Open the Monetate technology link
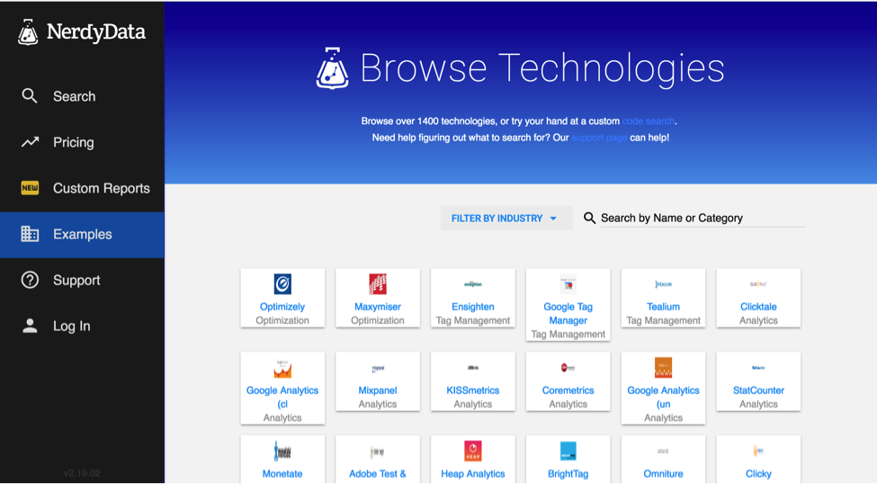Image resolution: width=877 pixels, height=484 pixels. click(282, 473)
